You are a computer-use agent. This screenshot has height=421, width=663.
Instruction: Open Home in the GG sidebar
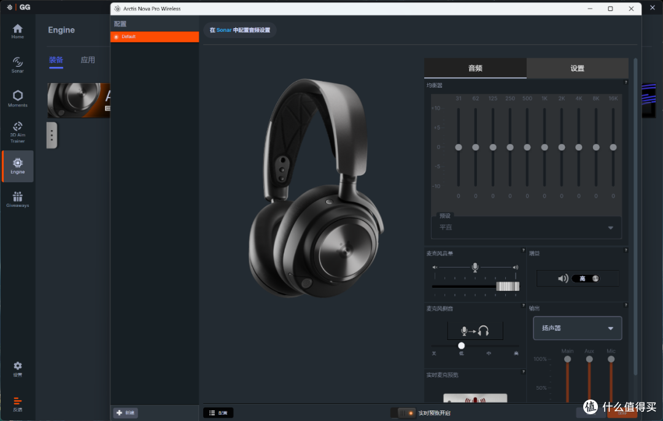tap(17, 31)
